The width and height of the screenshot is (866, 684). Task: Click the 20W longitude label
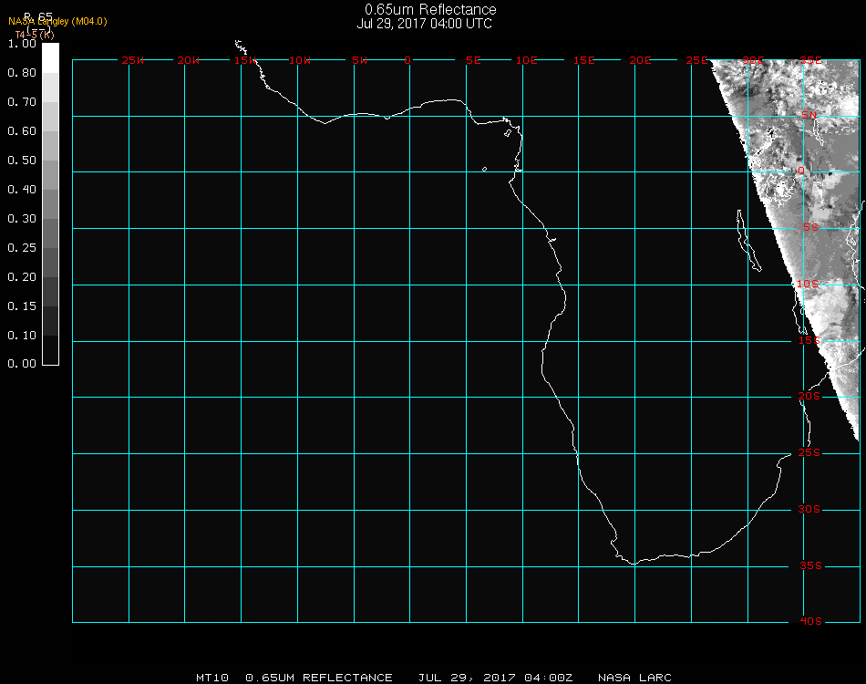click(x=189, y=61)
